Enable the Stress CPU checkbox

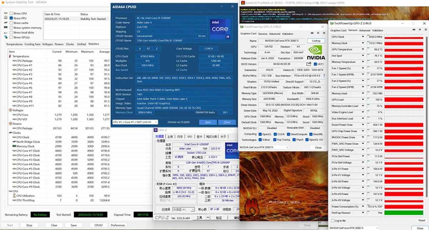click(x=11, y=13)
